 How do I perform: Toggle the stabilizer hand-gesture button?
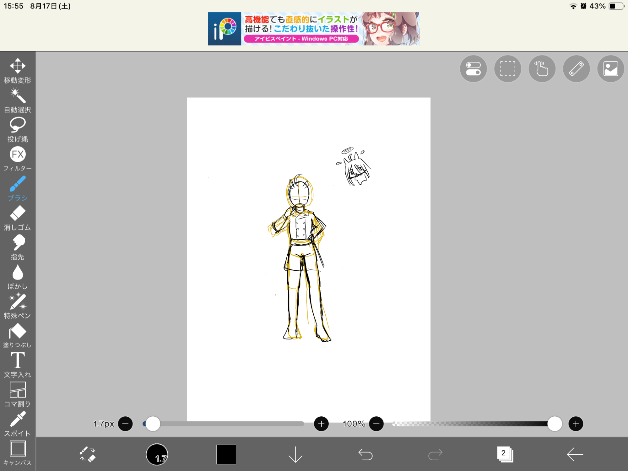[542, 69]
